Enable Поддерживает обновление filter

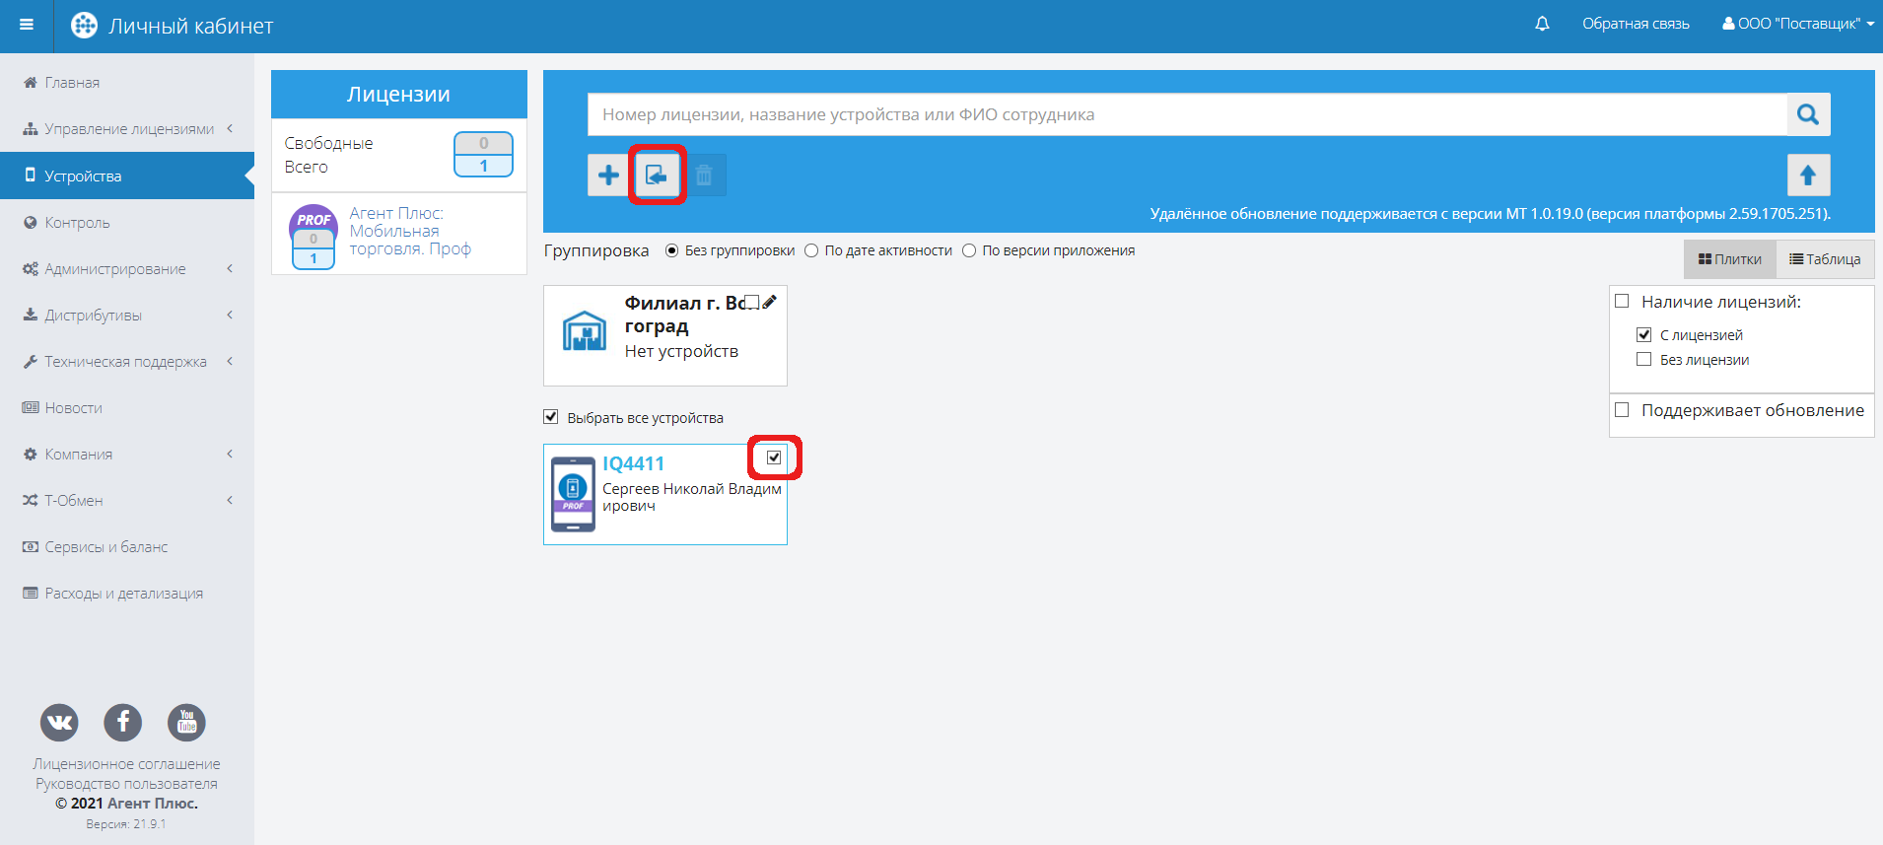point(1622,410)
